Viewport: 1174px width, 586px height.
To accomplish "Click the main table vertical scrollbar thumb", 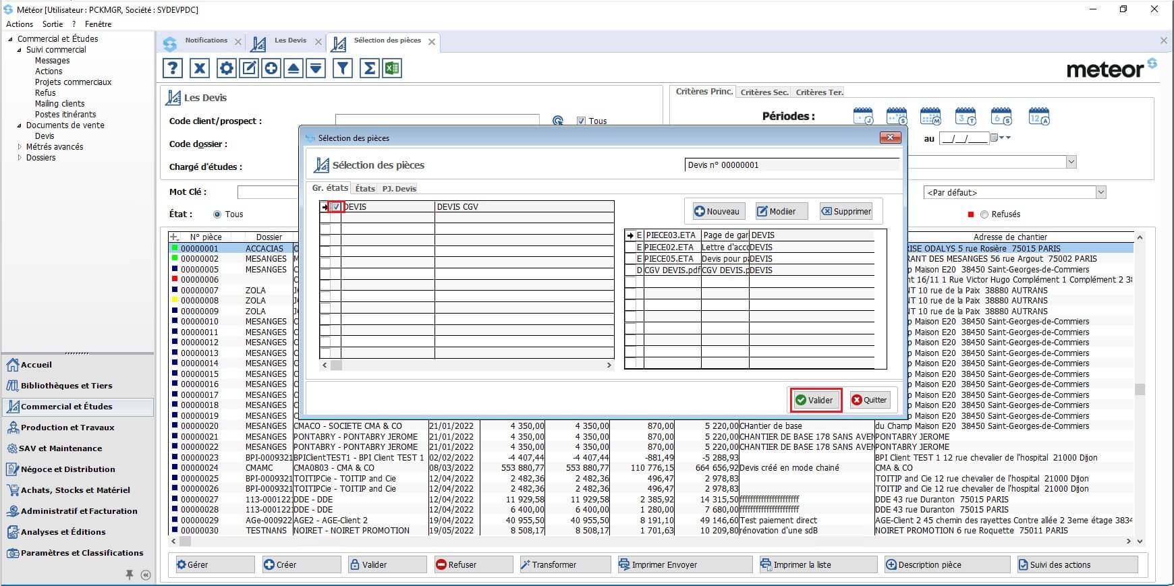I will 1140,389.
